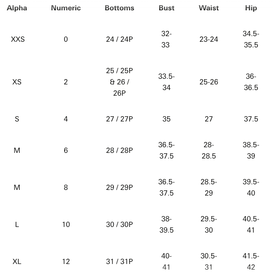The height and width of the screenshot is (279, 273).
Task: Click the 34.5-35.5 hip cell
Action: click(251, 39)
